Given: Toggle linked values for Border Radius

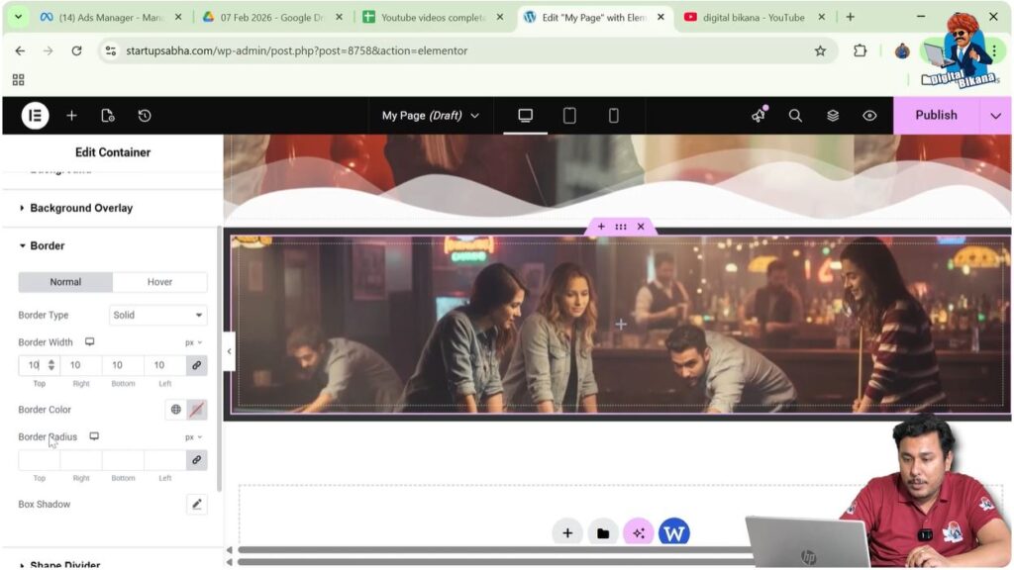Looking at the screenshot, I should click(x=196, y=460).
